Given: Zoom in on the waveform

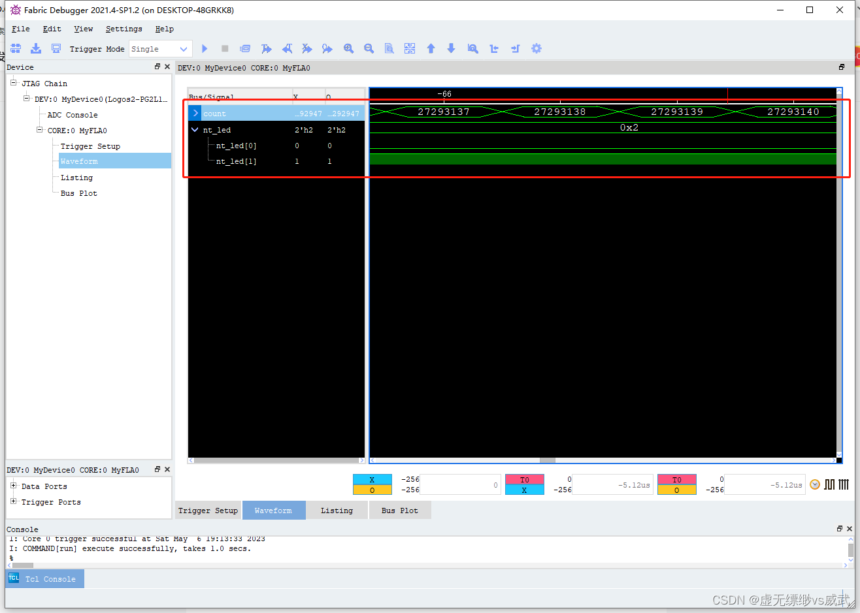Looking at the screenshot, I should tap(349, 48).
